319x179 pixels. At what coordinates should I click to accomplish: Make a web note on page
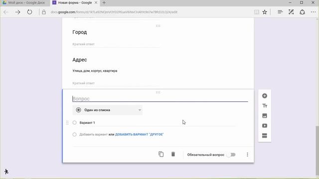[x=291, y=12]
